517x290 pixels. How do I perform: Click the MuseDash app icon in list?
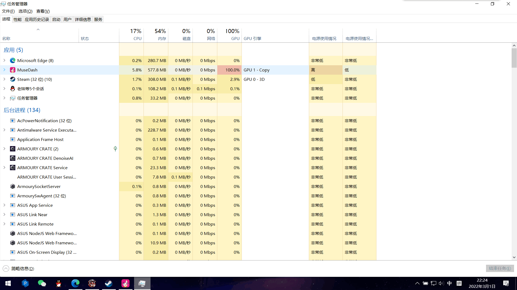point(13,70)
